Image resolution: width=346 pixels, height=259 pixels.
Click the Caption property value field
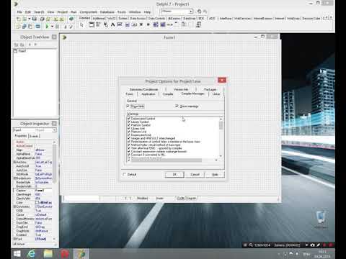43,191
